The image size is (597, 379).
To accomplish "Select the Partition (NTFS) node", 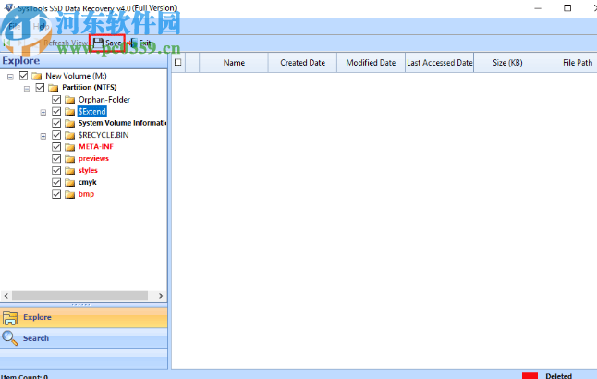I will [x=90, y=87].
